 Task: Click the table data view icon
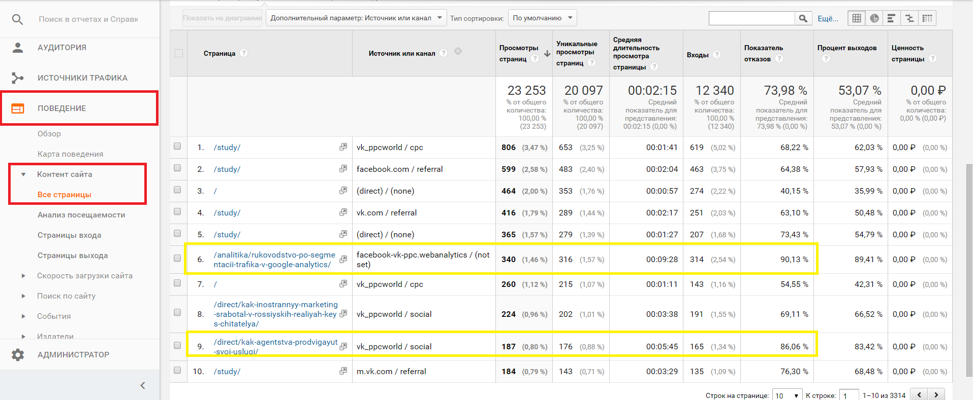(857, 18)
